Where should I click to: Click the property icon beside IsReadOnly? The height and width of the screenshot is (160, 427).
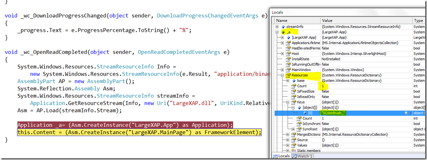(x=294, y=97)
